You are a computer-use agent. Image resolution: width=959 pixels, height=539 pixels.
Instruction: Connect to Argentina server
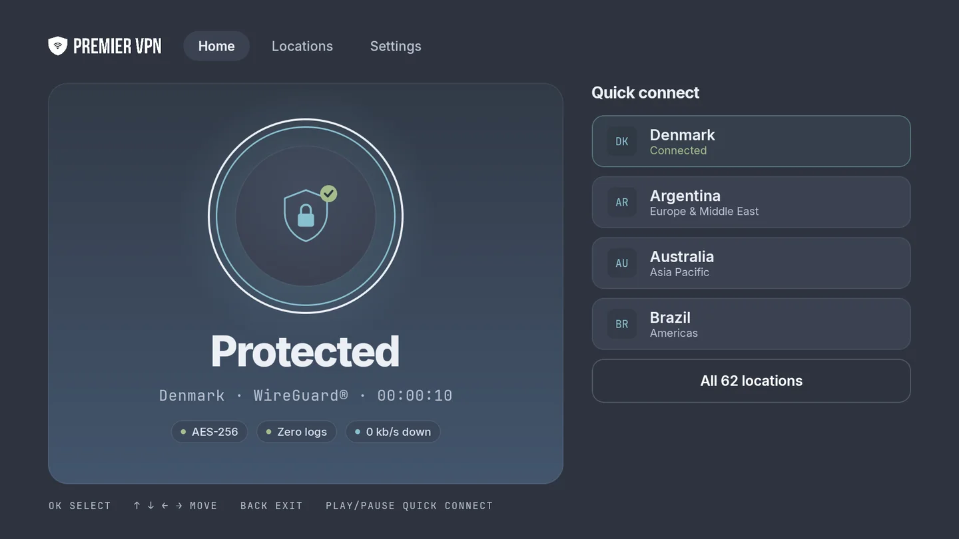[751, 202]
